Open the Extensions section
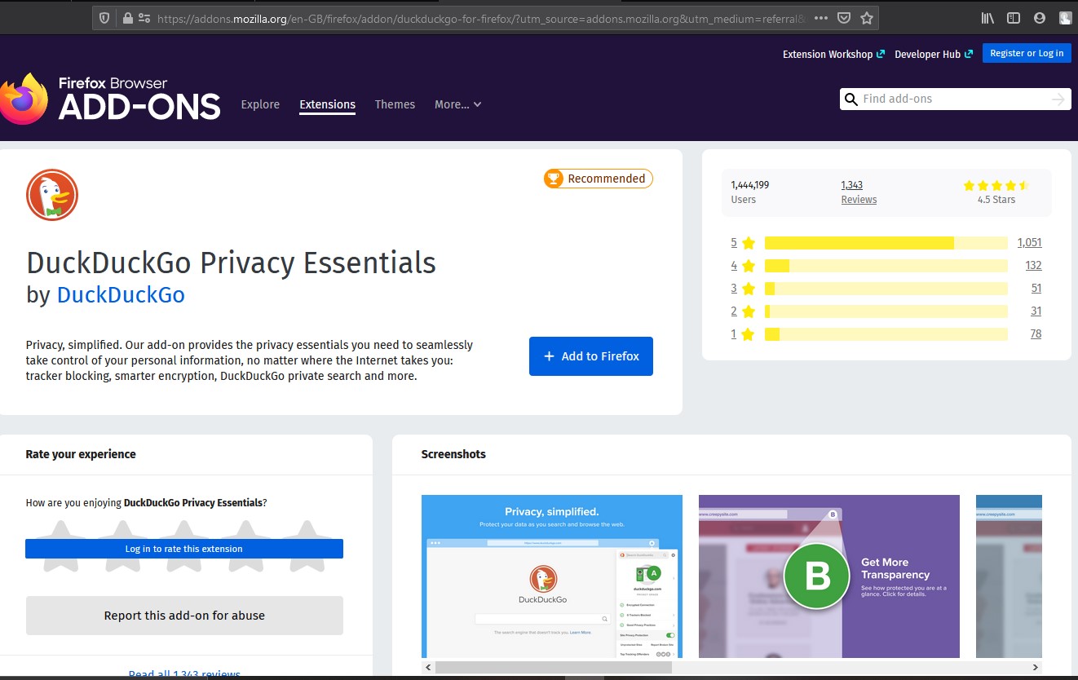This screenshot has width=1078, height=680. (x=327, y=104)
